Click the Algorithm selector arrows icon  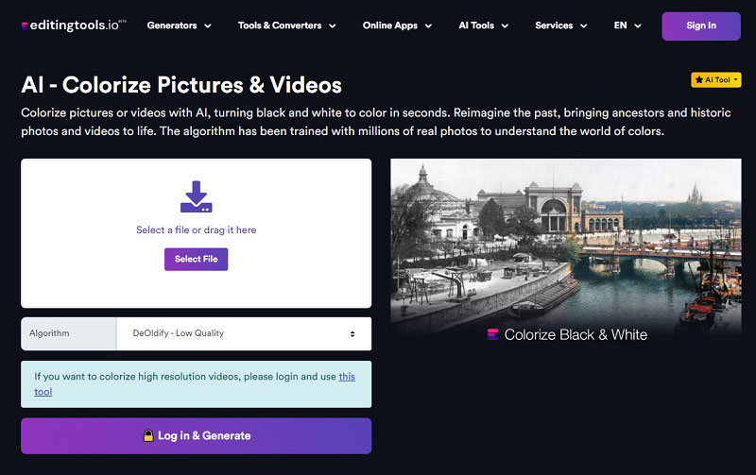pyautogui.click(x=352, y=334)
